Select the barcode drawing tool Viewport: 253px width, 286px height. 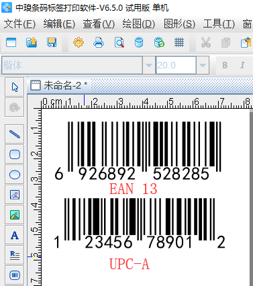point(15,275)
